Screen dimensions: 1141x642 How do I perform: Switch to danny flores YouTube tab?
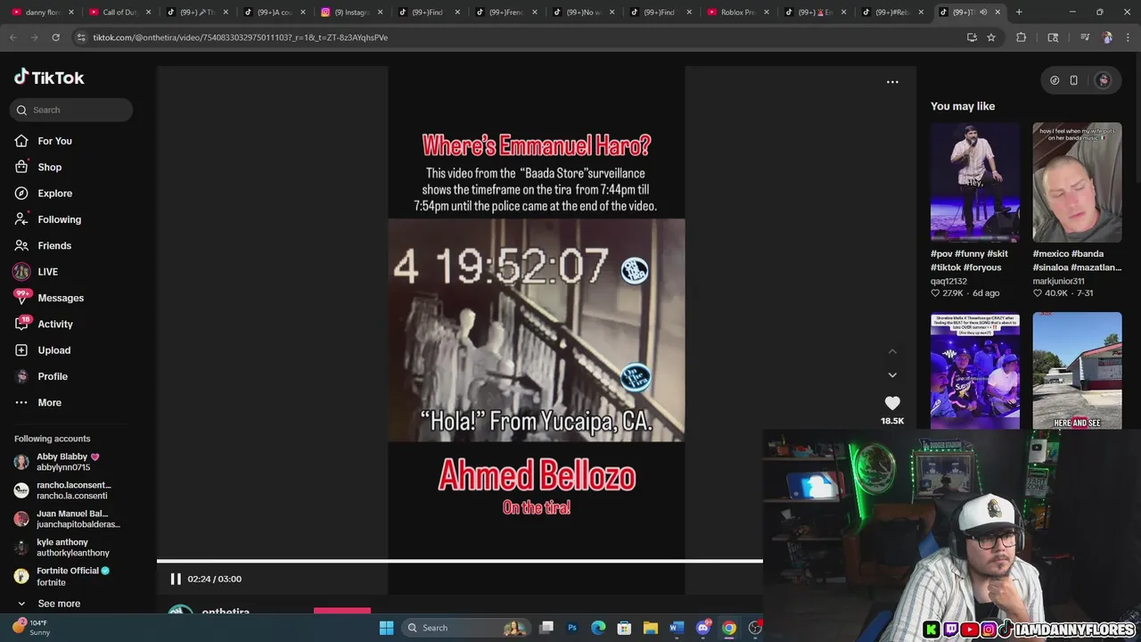(41, 12)
